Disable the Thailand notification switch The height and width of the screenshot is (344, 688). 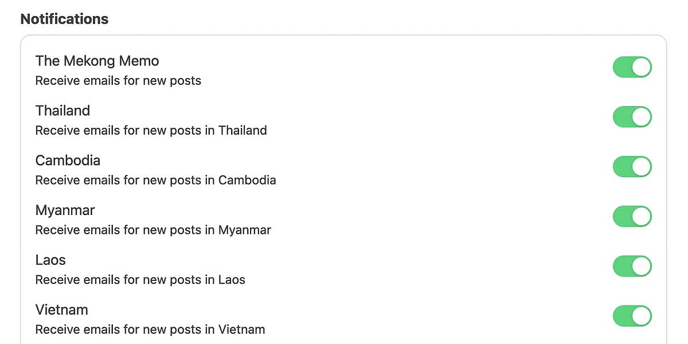tap(632, 116)
